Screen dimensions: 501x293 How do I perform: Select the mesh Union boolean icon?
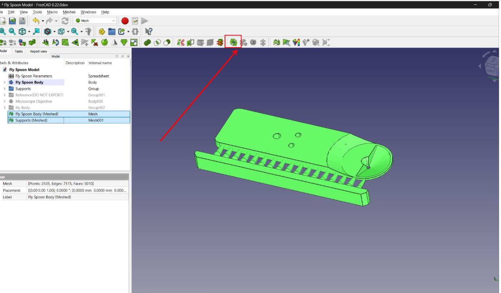click(147, 42)
